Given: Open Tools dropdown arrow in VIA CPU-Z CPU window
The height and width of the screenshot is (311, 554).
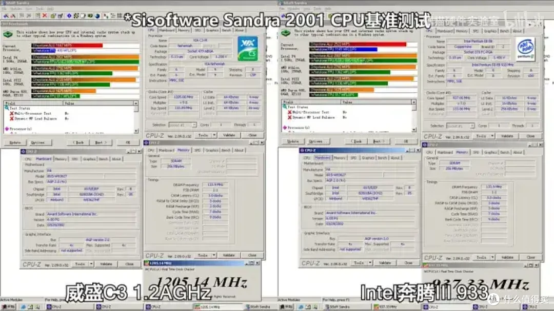Looking at the screenshot, I should coord(214,135).
